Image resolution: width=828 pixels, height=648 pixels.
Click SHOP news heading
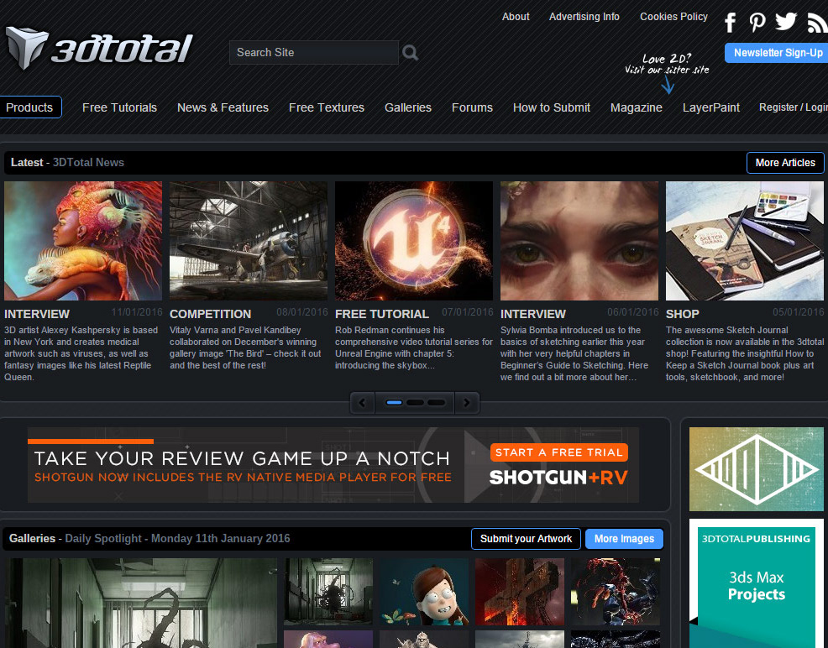click(682, 314)
